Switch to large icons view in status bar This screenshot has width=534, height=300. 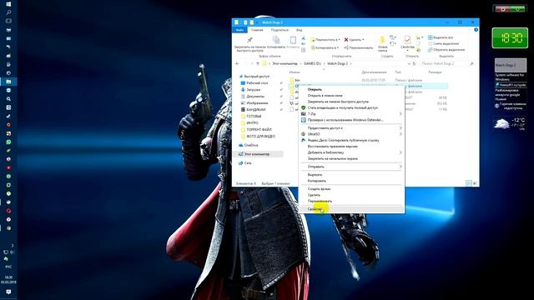[475, 183]
